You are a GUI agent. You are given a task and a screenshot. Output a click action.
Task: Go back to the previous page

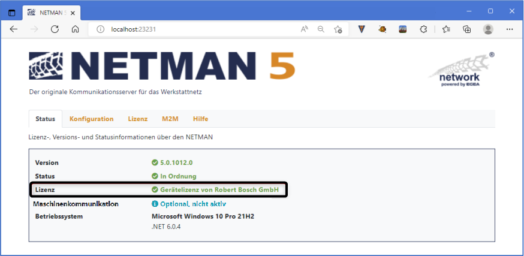coord(13,29)
